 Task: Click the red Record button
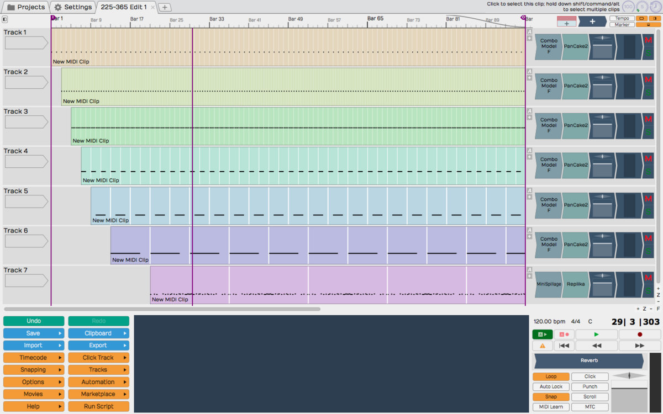[640, 335]
